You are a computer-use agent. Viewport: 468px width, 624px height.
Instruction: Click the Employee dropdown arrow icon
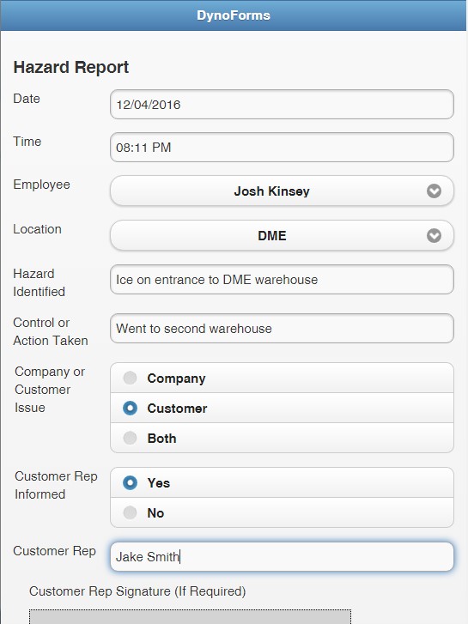click(x=434, y=191)
